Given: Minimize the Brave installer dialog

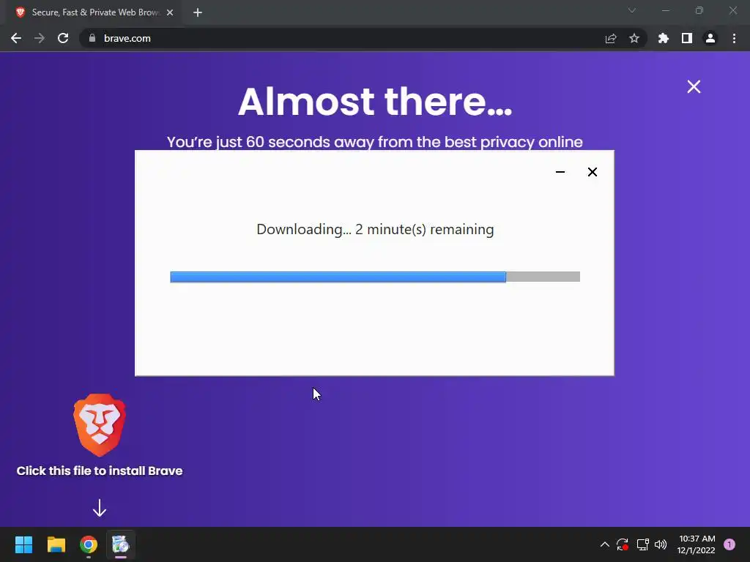Looking at the screenshot, I should tap(560, 172).
